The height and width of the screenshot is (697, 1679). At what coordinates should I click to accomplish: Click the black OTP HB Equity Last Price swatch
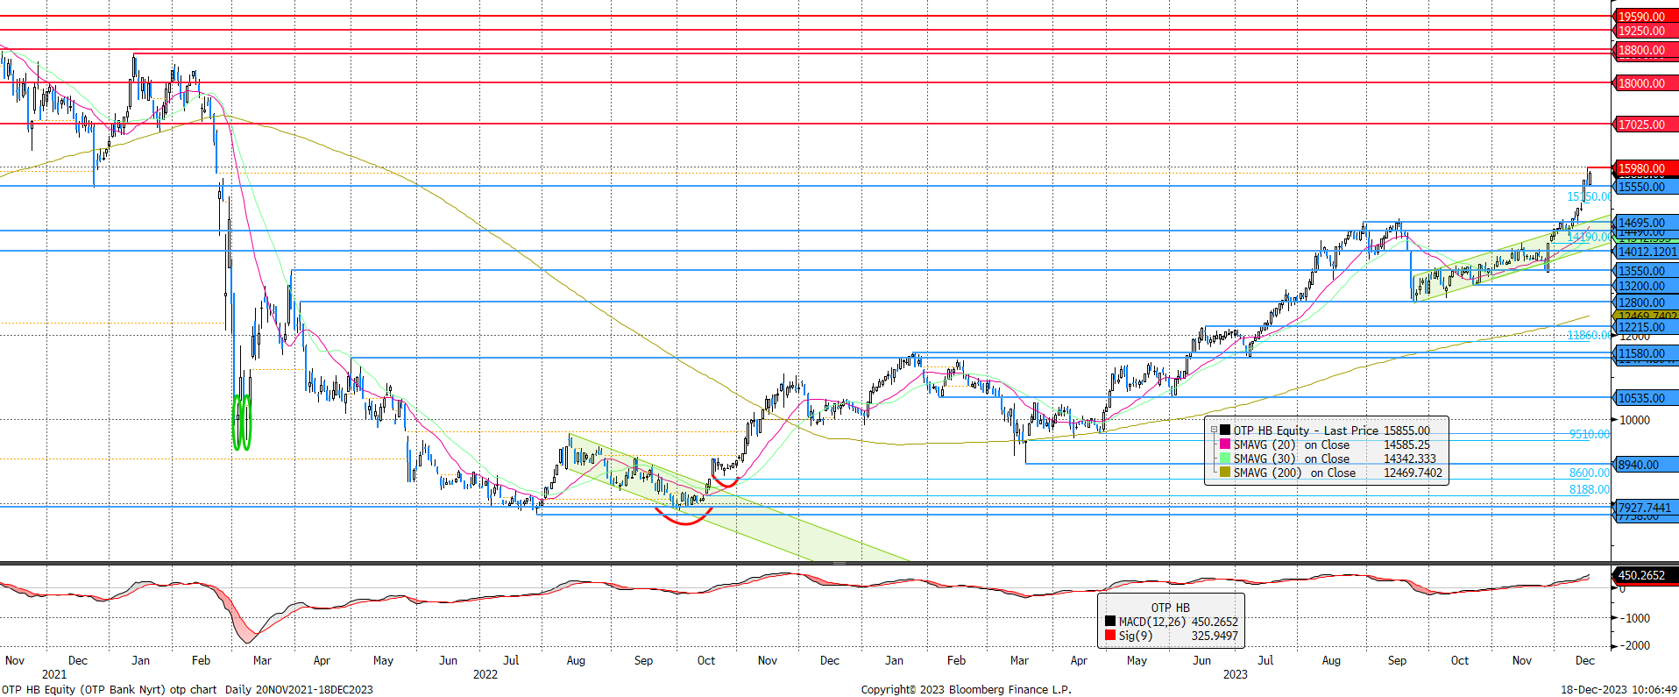click(x=1225, y=430)
